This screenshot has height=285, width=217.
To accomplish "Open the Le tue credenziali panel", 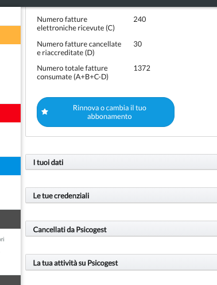I will [x=121, y=195].
